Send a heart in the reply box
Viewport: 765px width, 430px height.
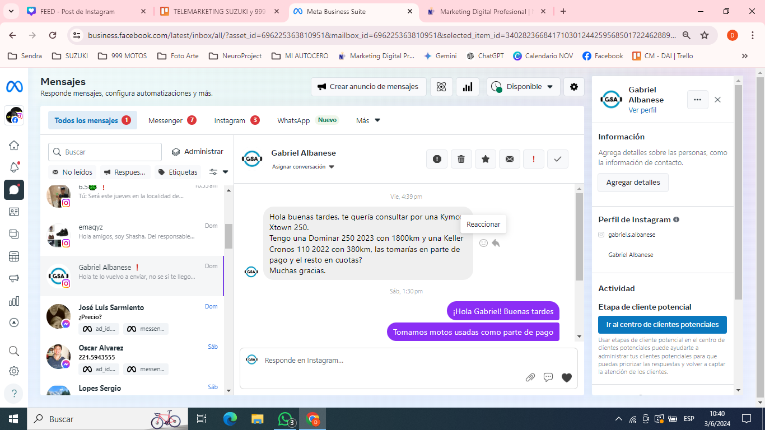point(566,377)
